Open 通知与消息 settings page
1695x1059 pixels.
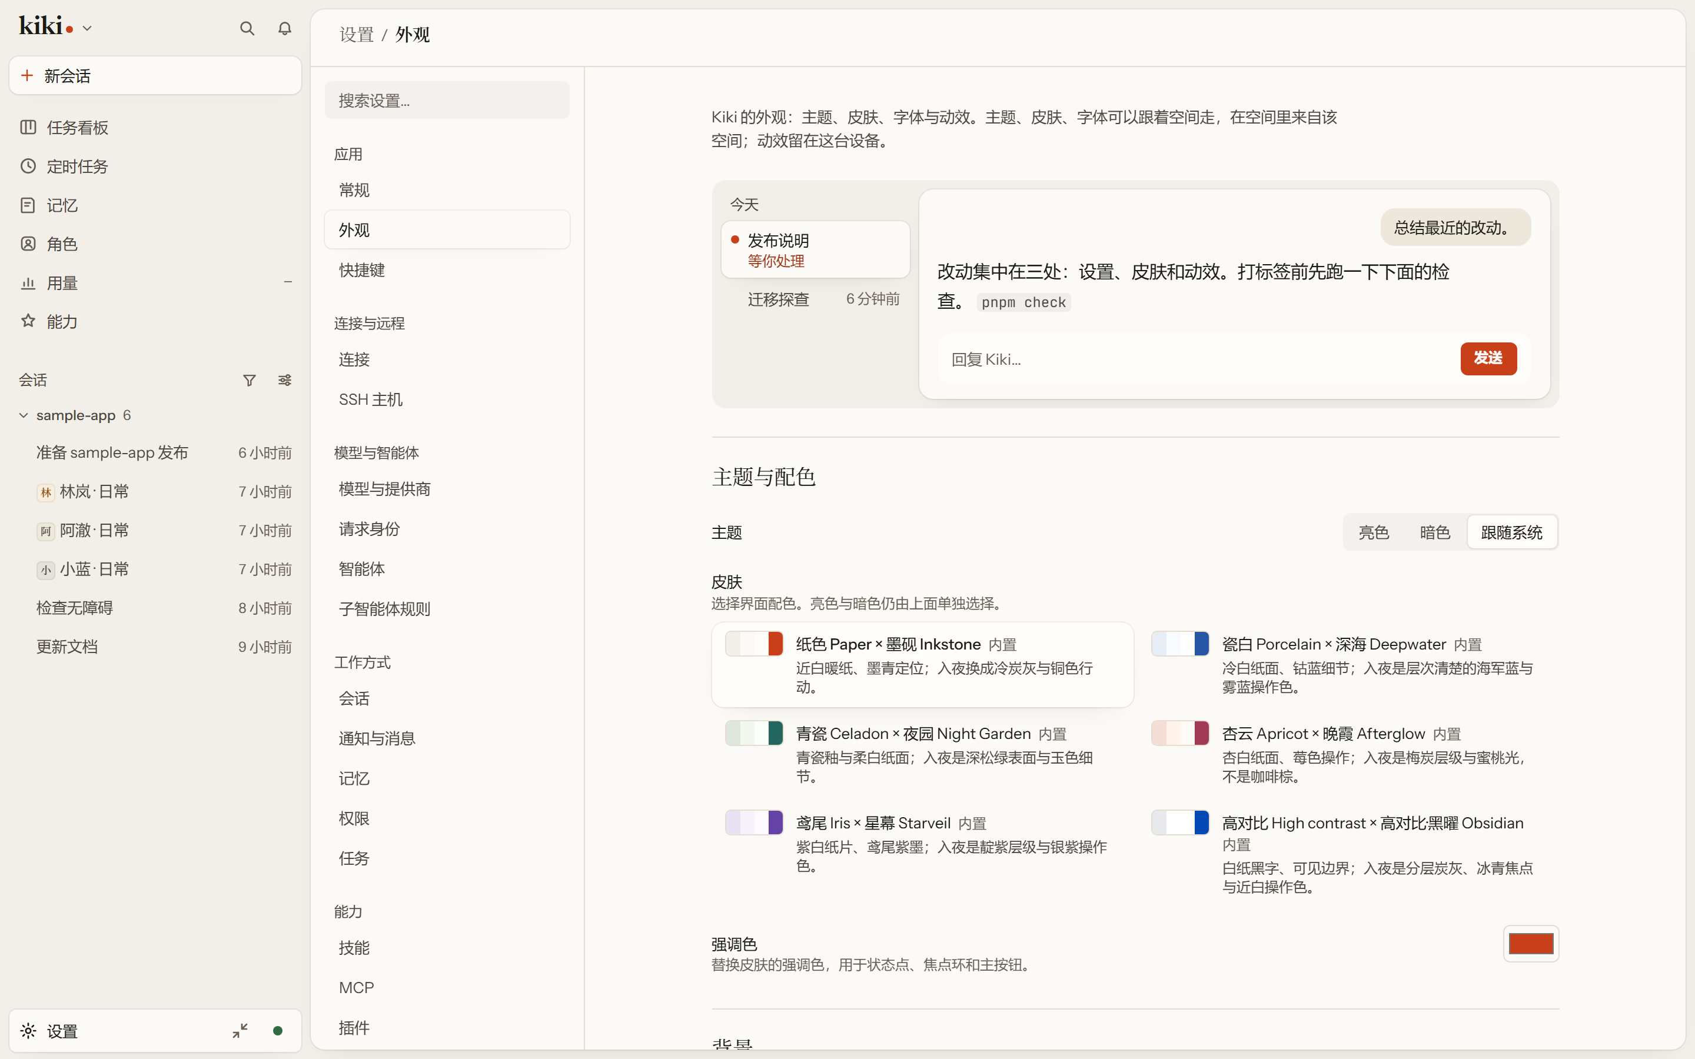(447, 738)
